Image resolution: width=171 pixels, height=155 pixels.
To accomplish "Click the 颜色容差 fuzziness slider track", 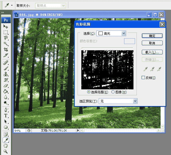I will (107, 48).
